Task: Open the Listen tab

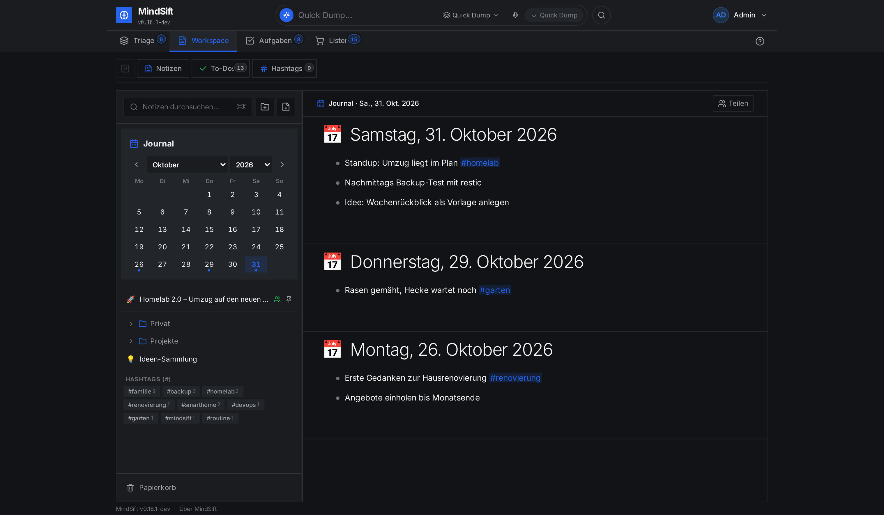Action: click(x=337, y=41)
